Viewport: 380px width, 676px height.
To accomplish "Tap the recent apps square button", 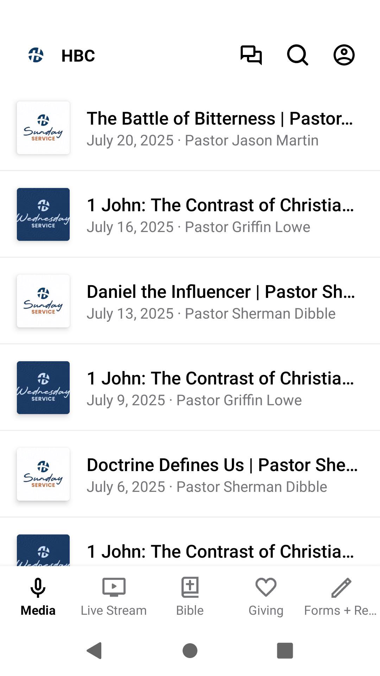I will 285,650.
